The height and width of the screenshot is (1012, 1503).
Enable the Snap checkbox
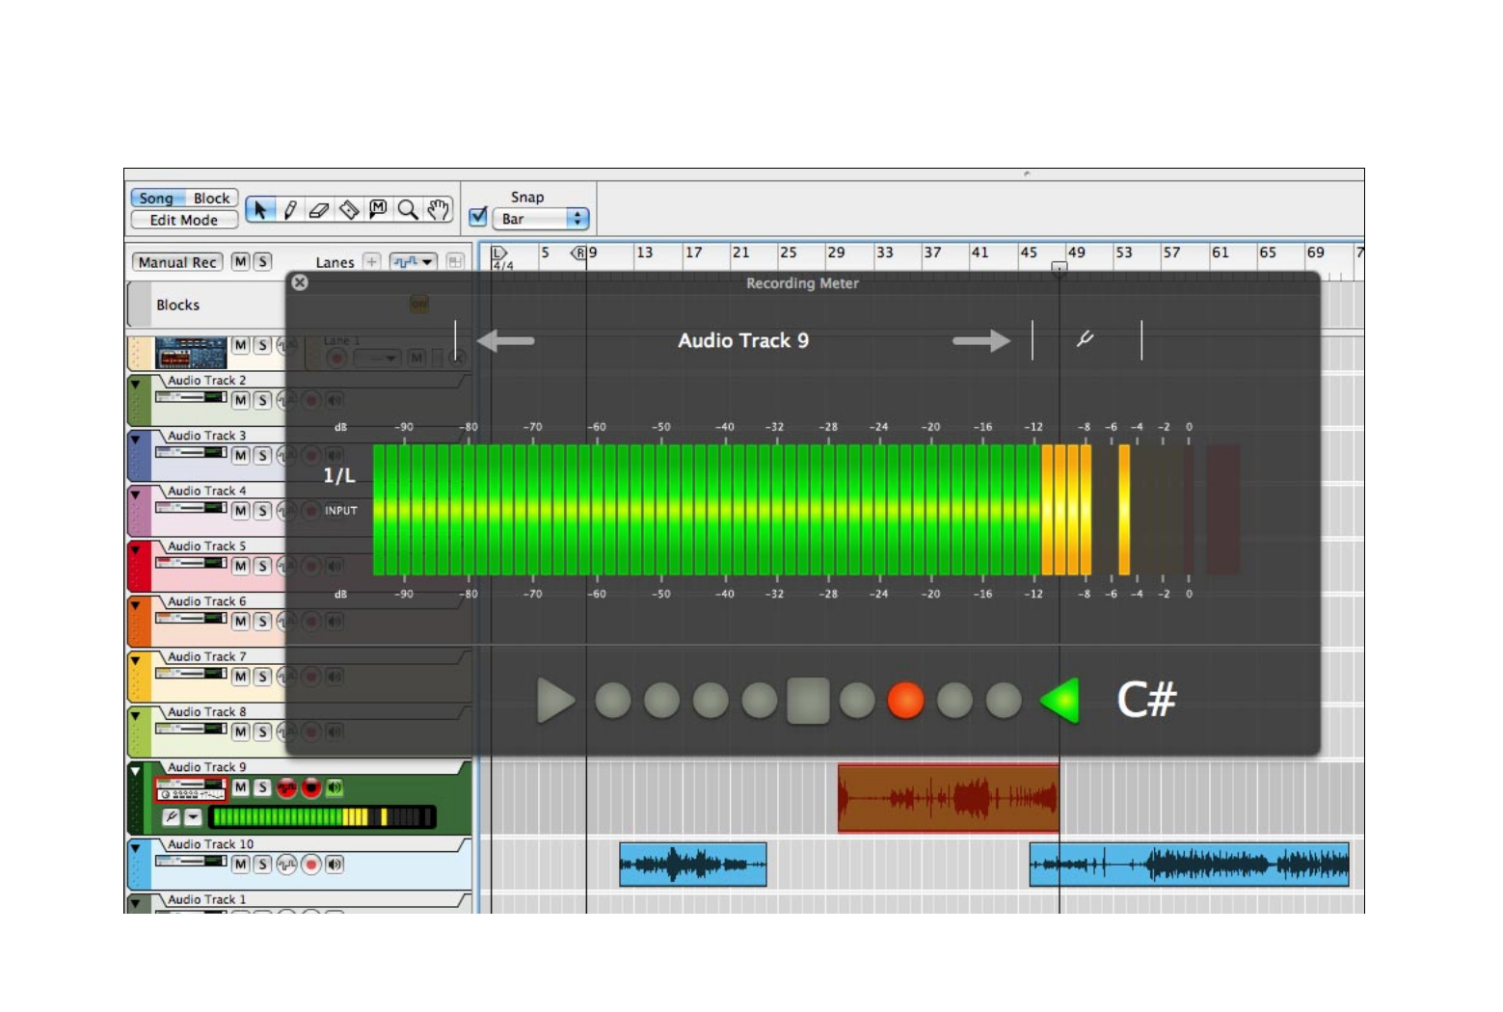click(478, 216)
